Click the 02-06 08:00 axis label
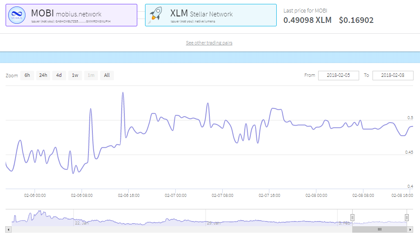 [x=82, y=196]
